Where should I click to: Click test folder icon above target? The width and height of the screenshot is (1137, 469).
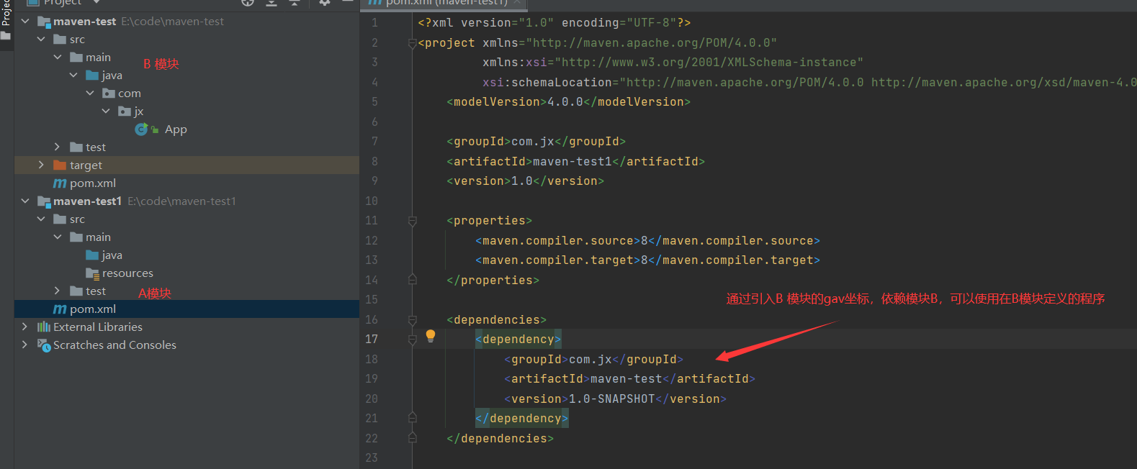[76, 147]
